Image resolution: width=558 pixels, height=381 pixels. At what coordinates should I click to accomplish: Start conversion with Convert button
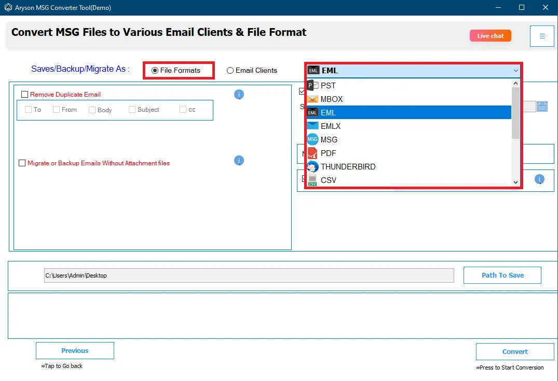click(515, 352)
